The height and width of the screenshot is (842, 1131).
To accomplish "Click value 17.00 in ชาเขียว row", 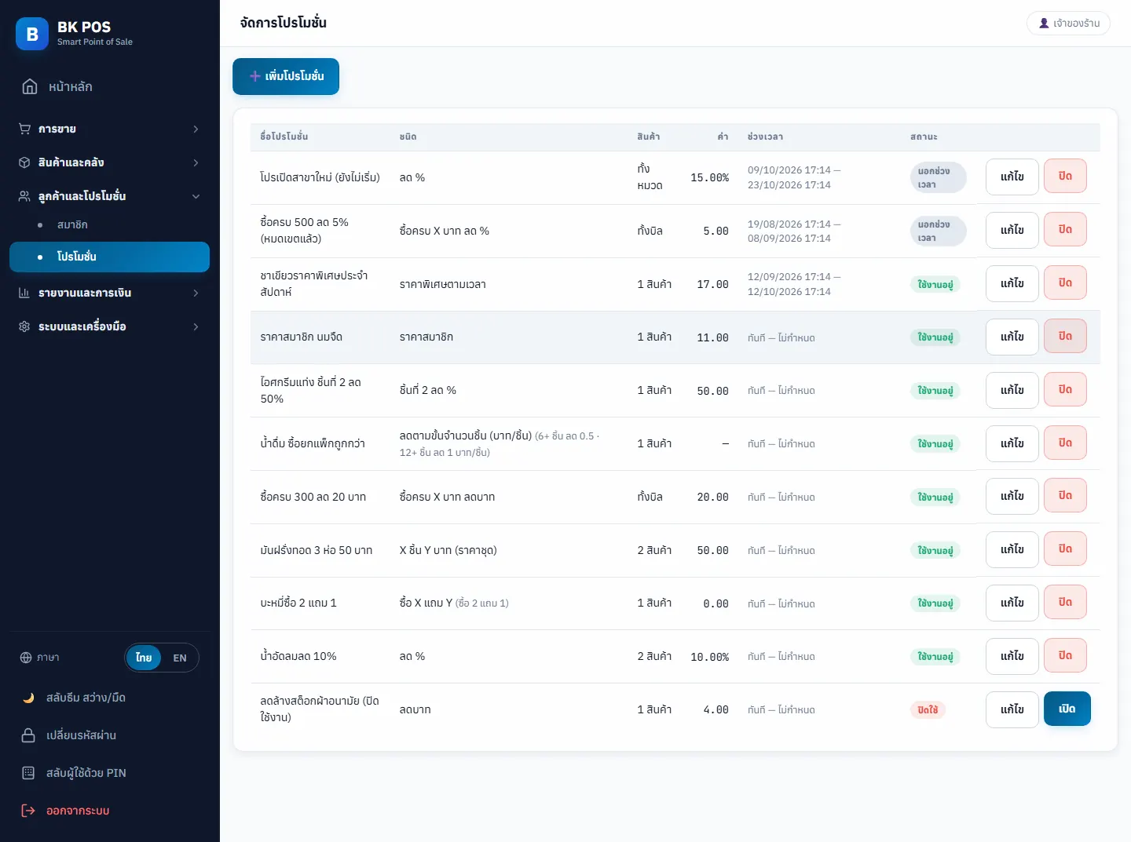I will [x=712, y=284].
